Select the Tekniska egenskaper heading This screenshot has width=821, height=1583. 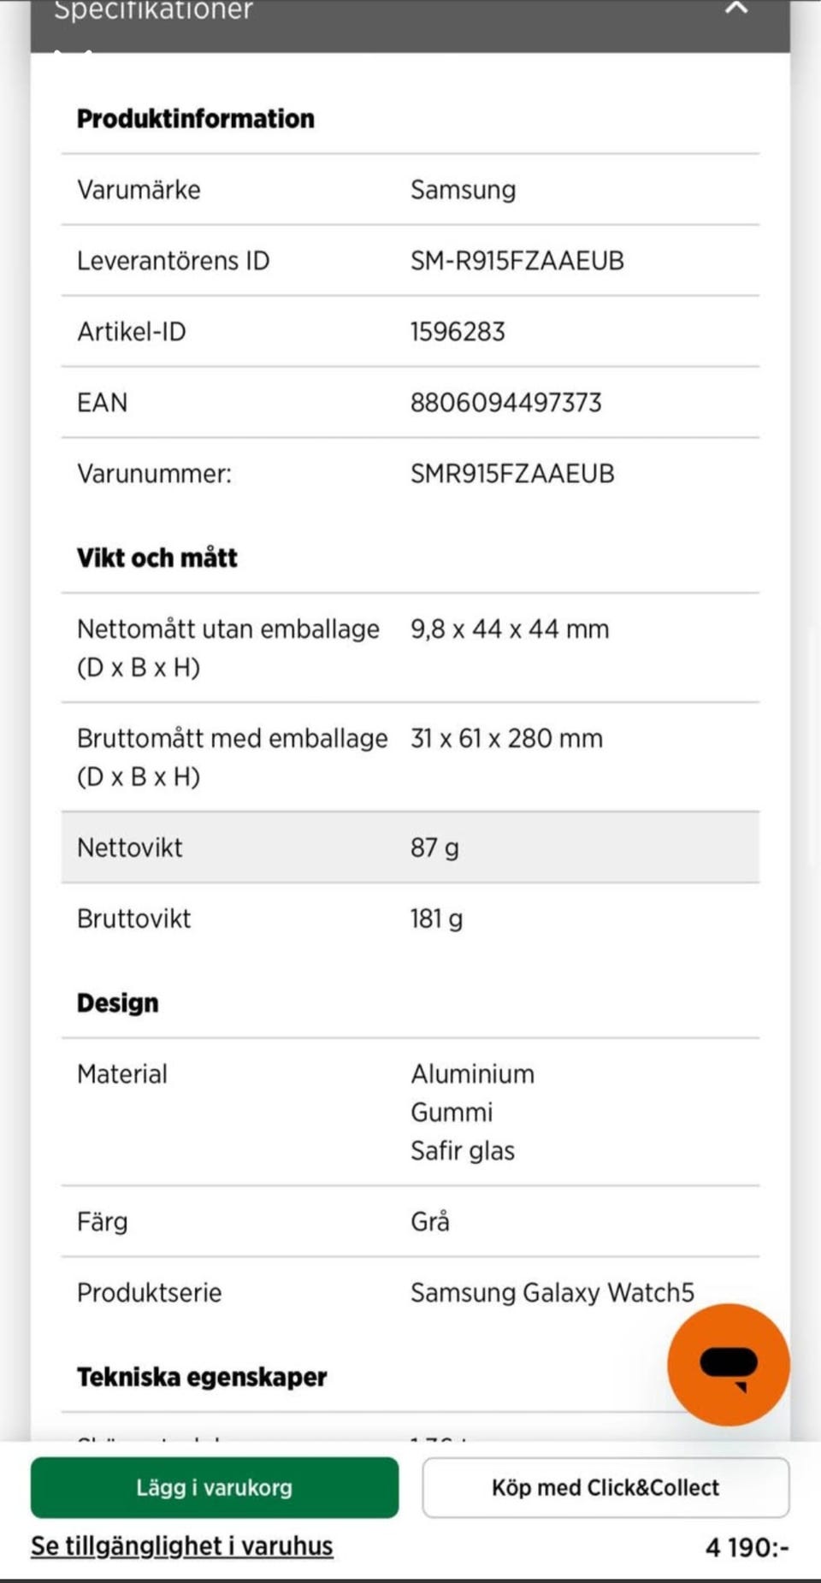click(x=202, y=1377)
